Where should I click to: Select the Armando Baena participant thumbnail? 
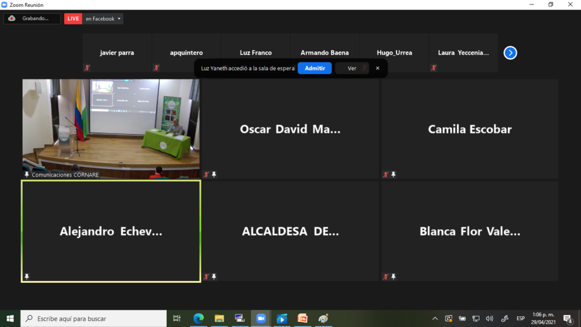325,53
